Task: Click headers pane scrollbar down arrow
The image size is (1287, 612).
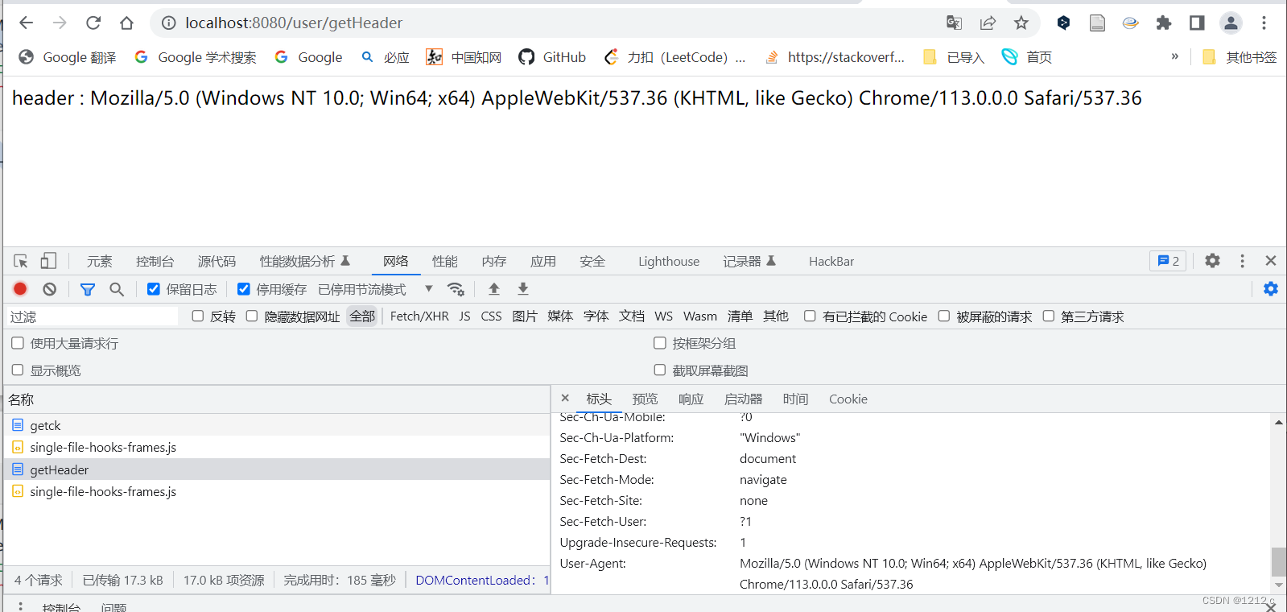Action: pyautogui.click(x=1279, y=585)
